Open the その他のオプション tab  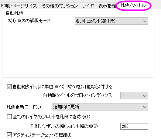(x=59, y=6)
